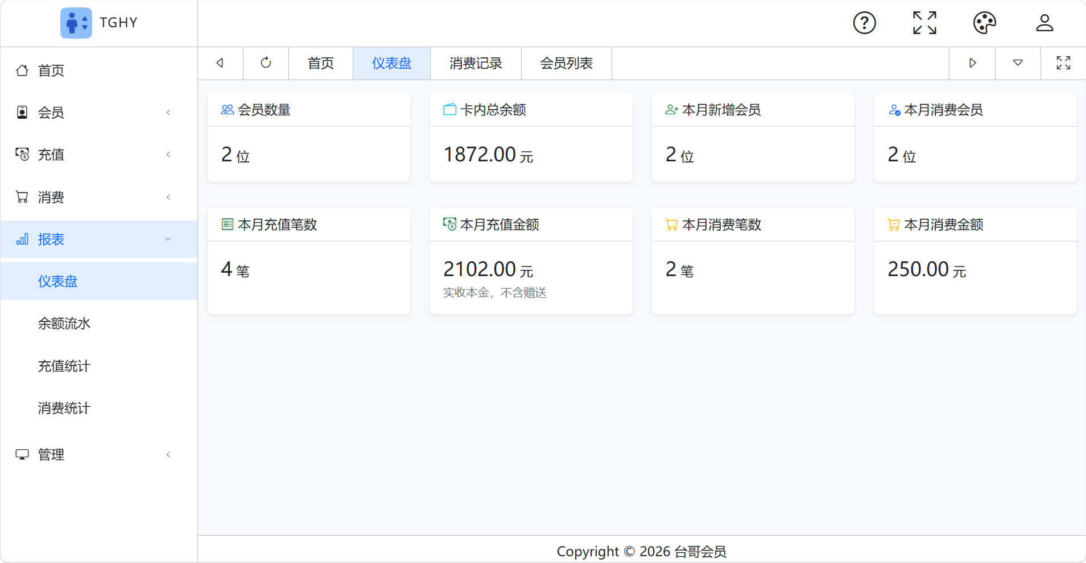Switch to the 仪表盘 tab
Image resolution: width=1086 pixels, height=563 pixels.
coord(391,63)
